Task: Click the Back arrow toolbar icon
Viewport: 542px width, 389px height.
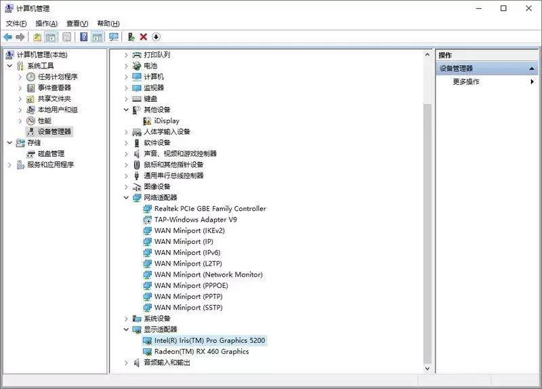Action: (7, 37)
